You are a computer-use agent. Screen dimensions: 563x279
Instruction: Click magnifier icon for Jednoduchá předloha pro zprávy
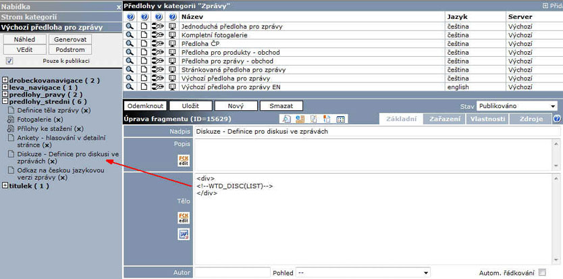tap(129, 26)
